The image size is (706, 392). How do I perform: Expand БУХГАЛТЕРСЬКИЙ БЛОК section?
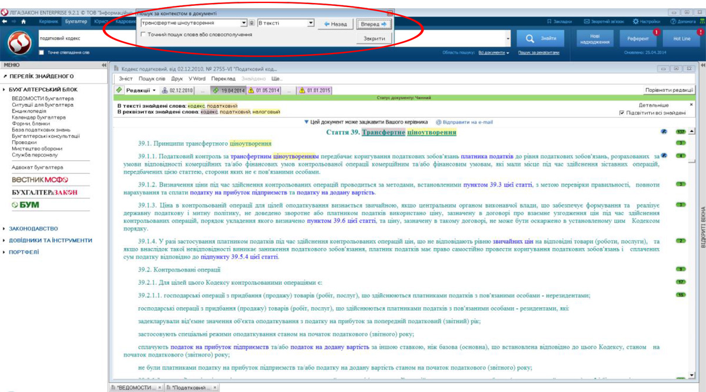click(x=39, y=89)
